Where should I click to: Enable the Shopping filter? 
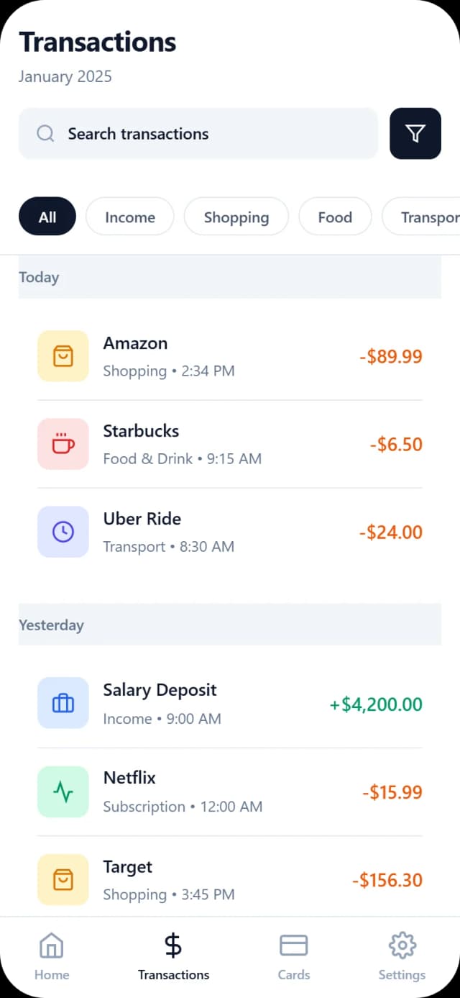236,216
